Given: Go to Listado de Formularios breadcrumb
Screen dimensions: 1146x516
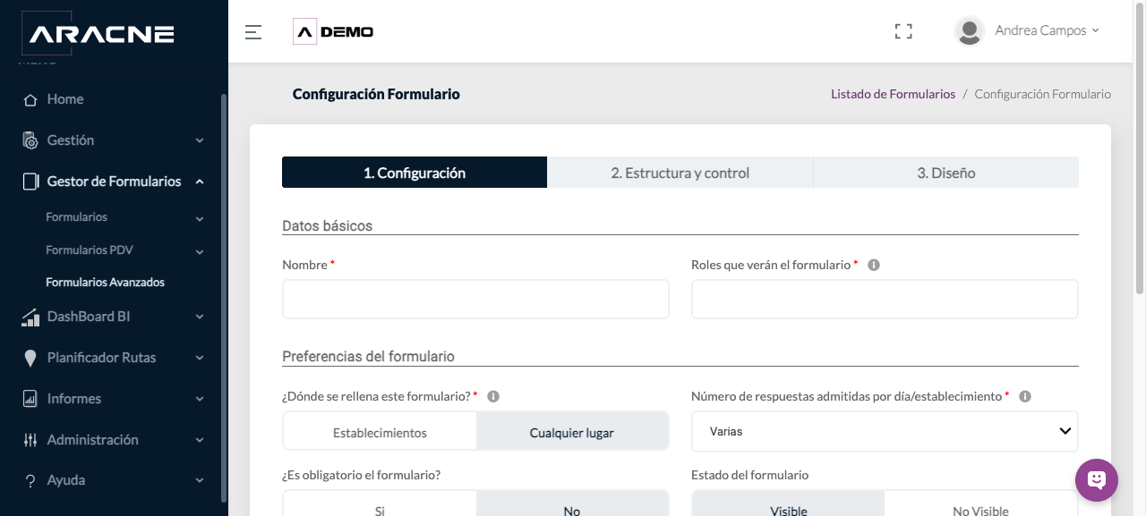Looking at the screenshot, I should pos(893,94).
